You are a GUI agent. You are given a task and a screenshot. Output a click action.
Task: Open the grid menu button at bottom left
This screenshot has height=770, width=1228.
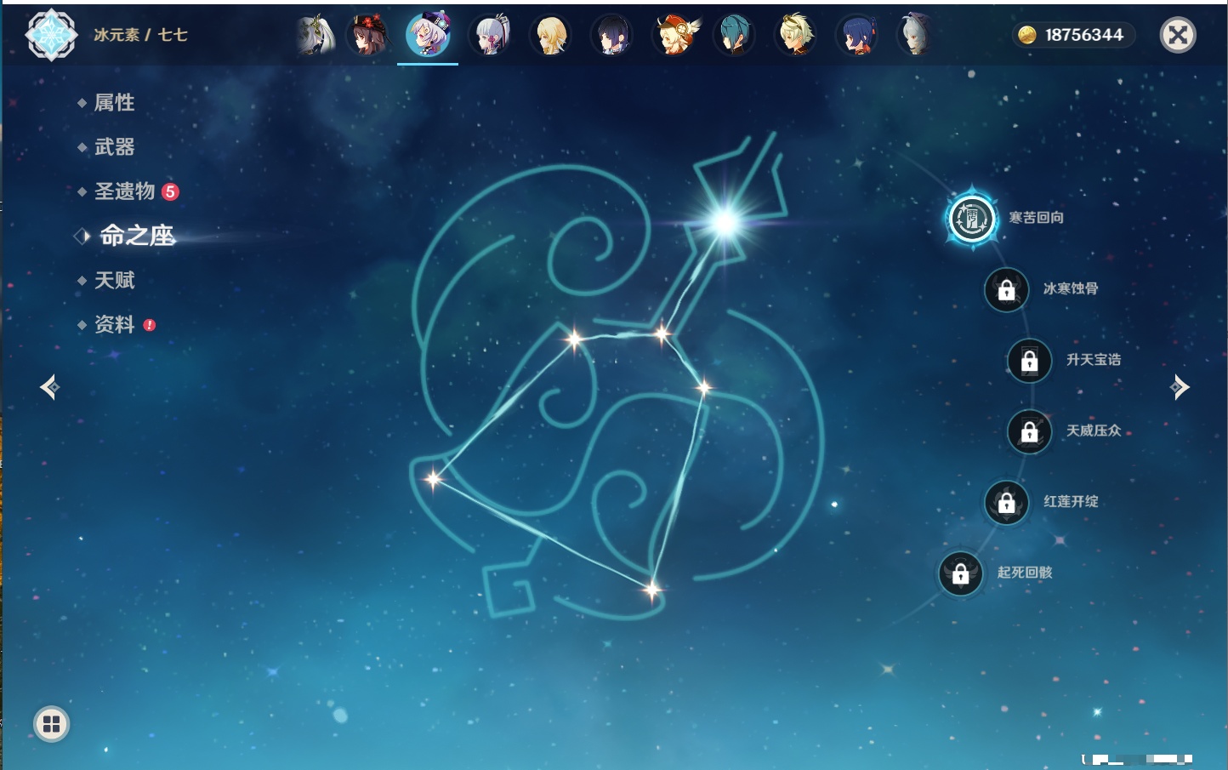point(51,724)
